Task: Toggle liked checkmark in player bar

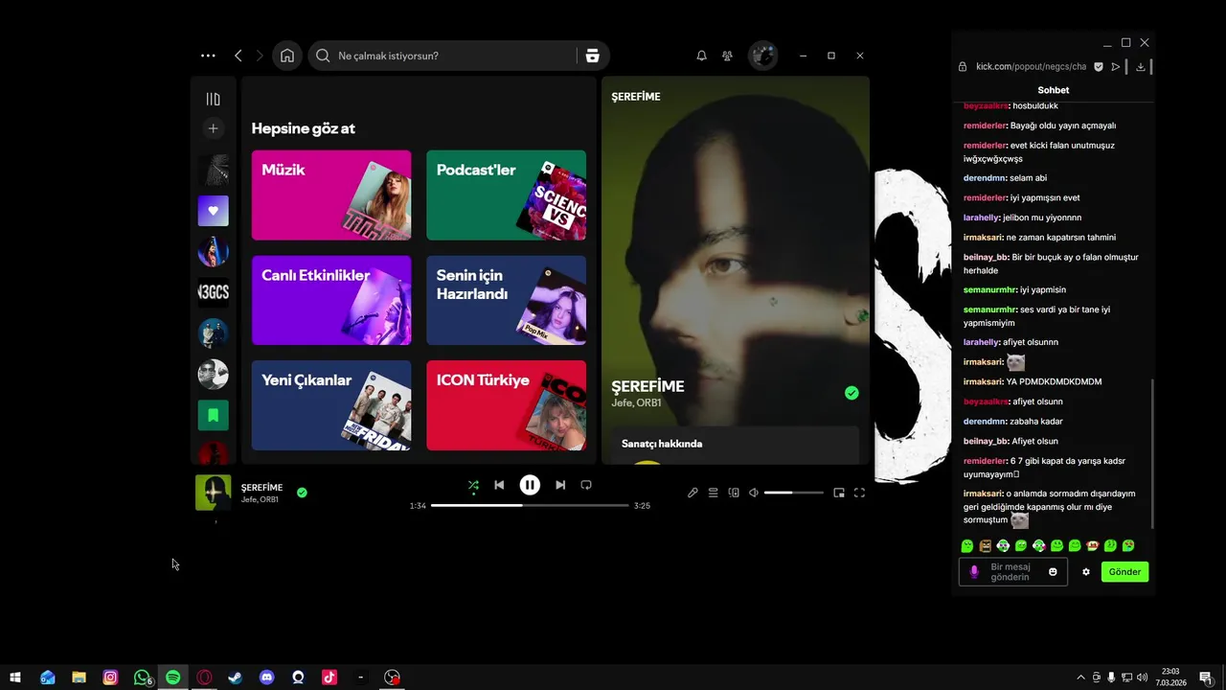Action: click(x=302, y=493)
